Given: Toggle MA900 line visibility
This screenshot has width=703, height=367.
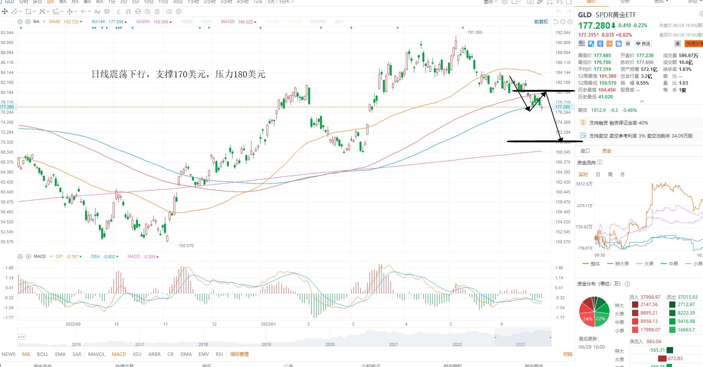Looking at the screenshot, I should point(154,22).
